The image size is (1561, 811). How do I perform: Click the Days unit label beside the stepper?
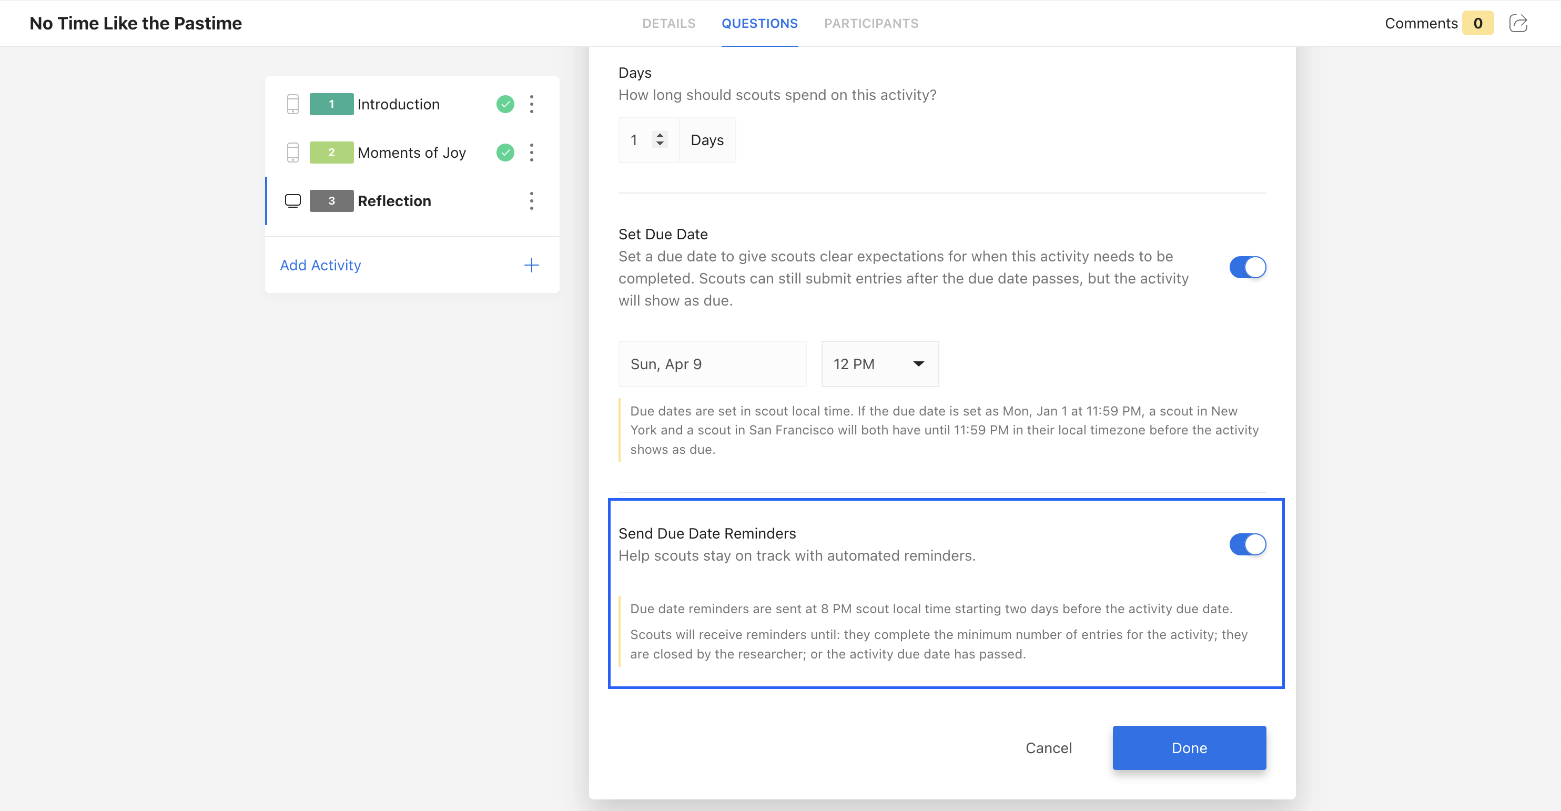tap(707, 140)
